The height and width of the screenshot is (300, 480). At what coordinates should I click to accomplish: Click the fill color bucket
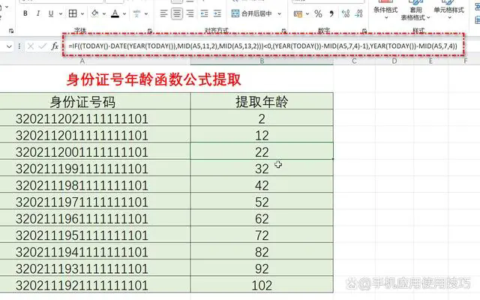(96, 13)
